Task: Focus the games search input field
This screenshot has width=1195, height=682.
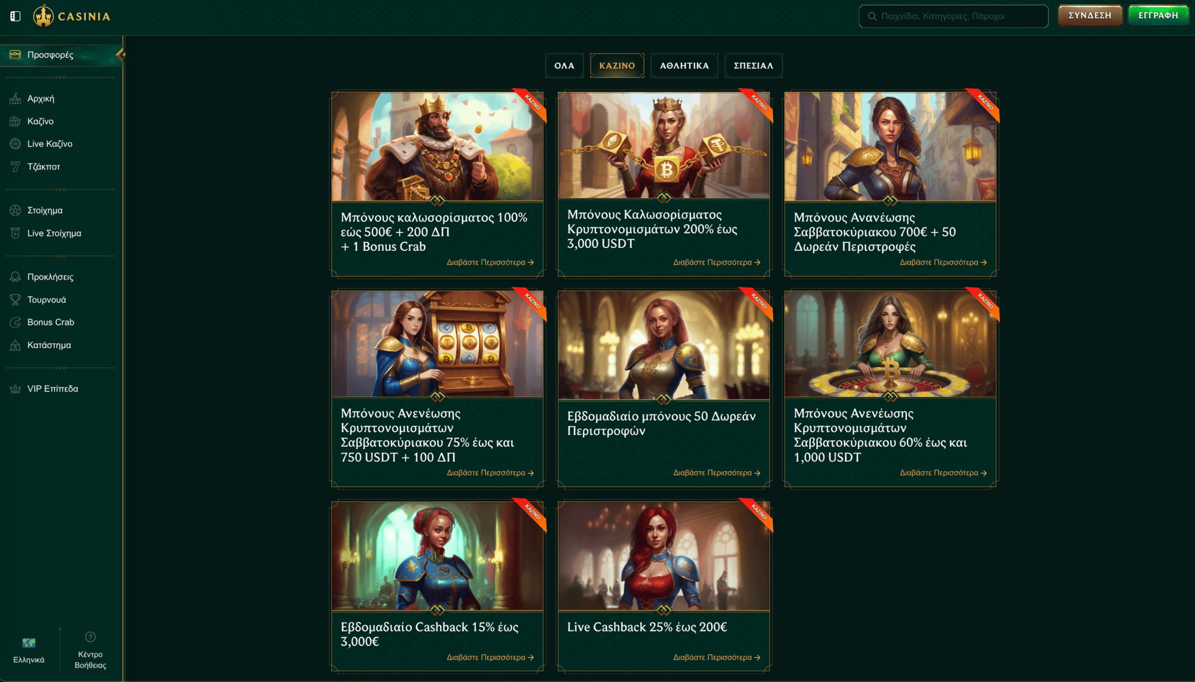Action: point(953,16)
